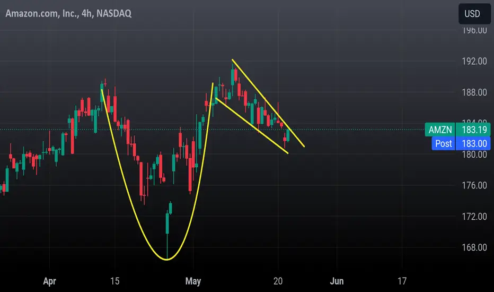Image resolution: width=494 pixels, height=292 pixels.
Task: Click the Apr date axis label
Action: pyautogui.click(x=49, y=281)
